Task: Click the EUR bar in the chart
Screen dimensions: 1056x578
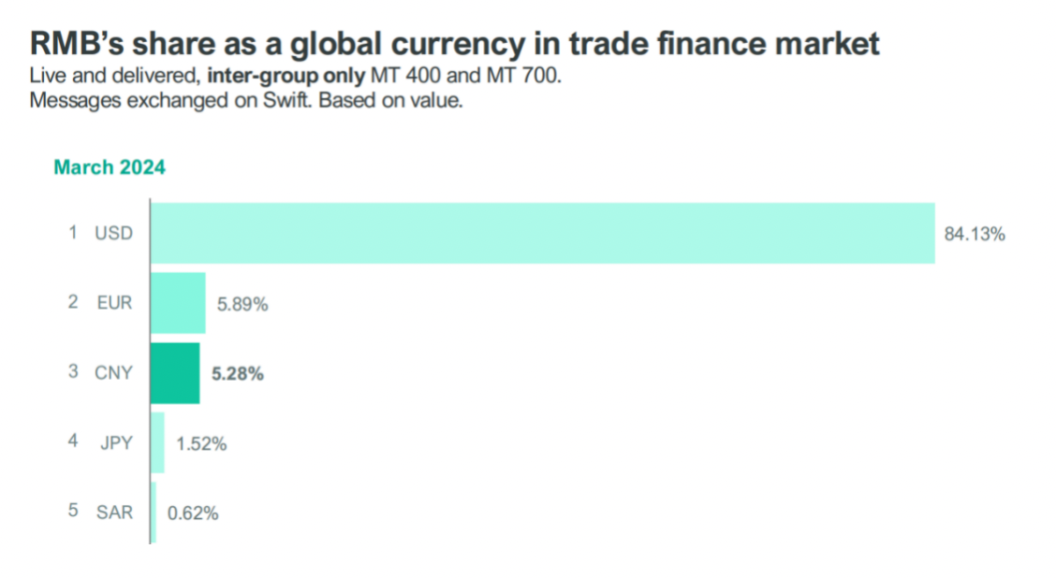Action: [x=178, y=303]
